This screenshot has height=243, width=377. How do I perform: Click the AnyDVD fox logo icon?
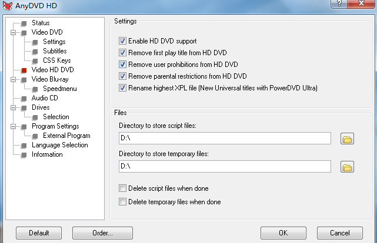(7, 5)
